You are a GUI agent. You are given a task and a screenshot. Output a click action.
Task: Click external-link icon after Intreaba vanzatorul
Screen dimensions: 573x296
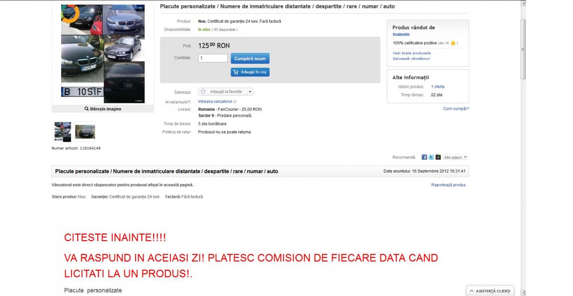(235, 102)
